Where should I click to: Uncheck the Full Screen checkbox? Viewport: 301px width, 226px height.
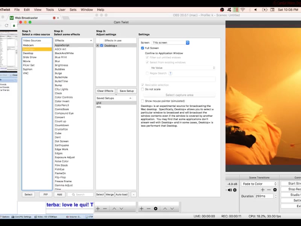(x=143, y=48)
